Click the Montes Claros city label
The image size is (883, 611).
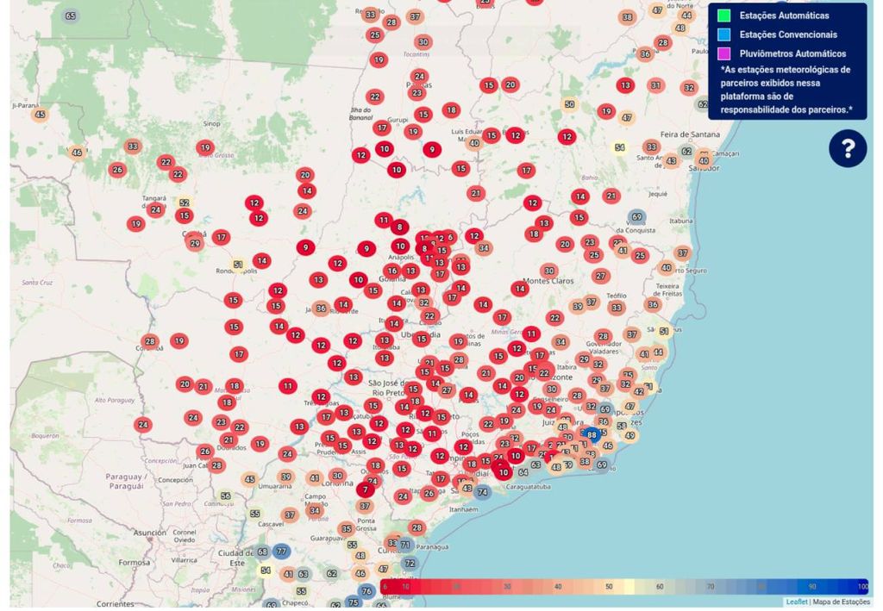548,282
